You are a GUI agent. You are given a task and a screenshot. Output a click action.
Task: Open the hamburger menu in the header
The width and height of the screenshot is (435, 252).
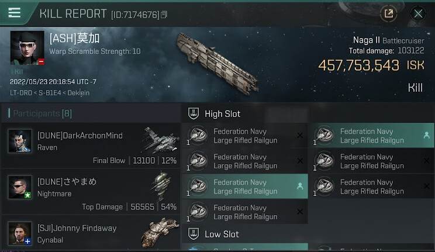[14, 13]
